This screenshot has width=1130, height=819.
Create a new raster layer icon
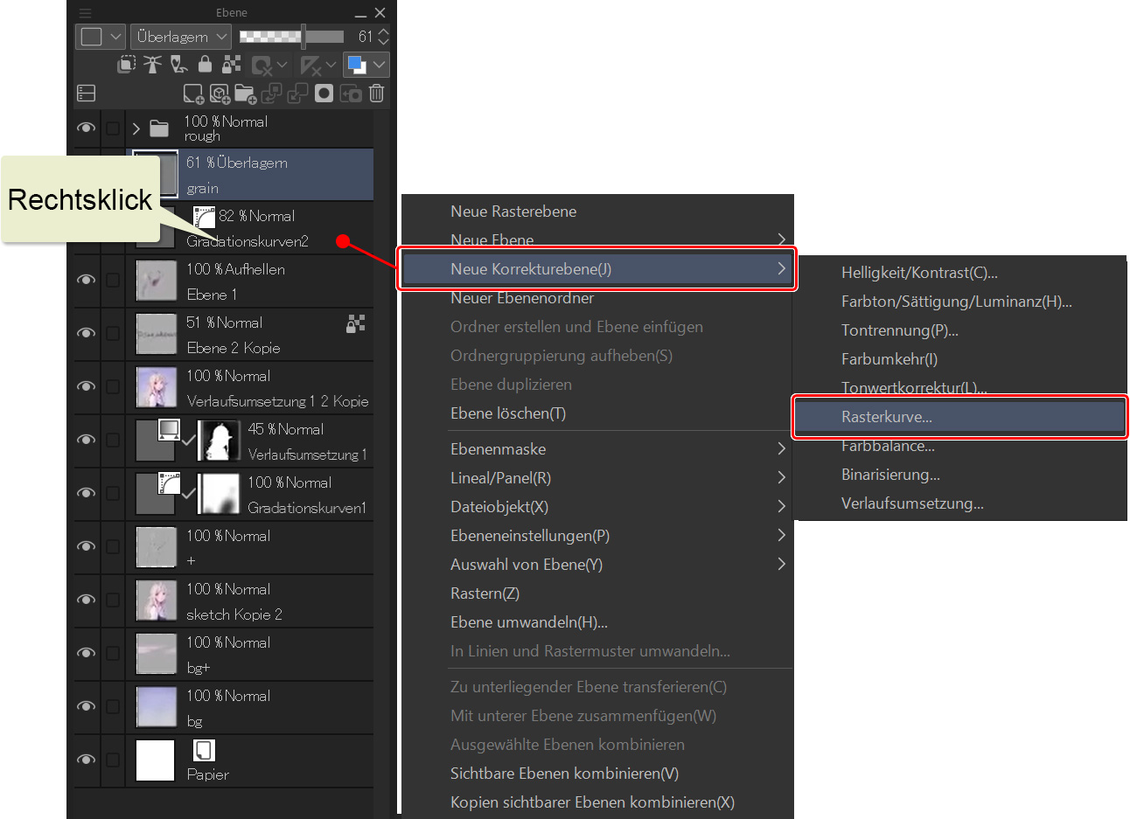click(192, 94)
